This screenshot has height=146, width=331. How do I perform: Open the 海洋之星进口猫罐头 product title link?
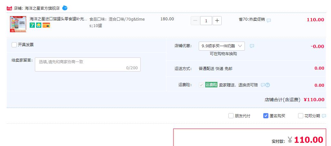[x=58, y=19]
